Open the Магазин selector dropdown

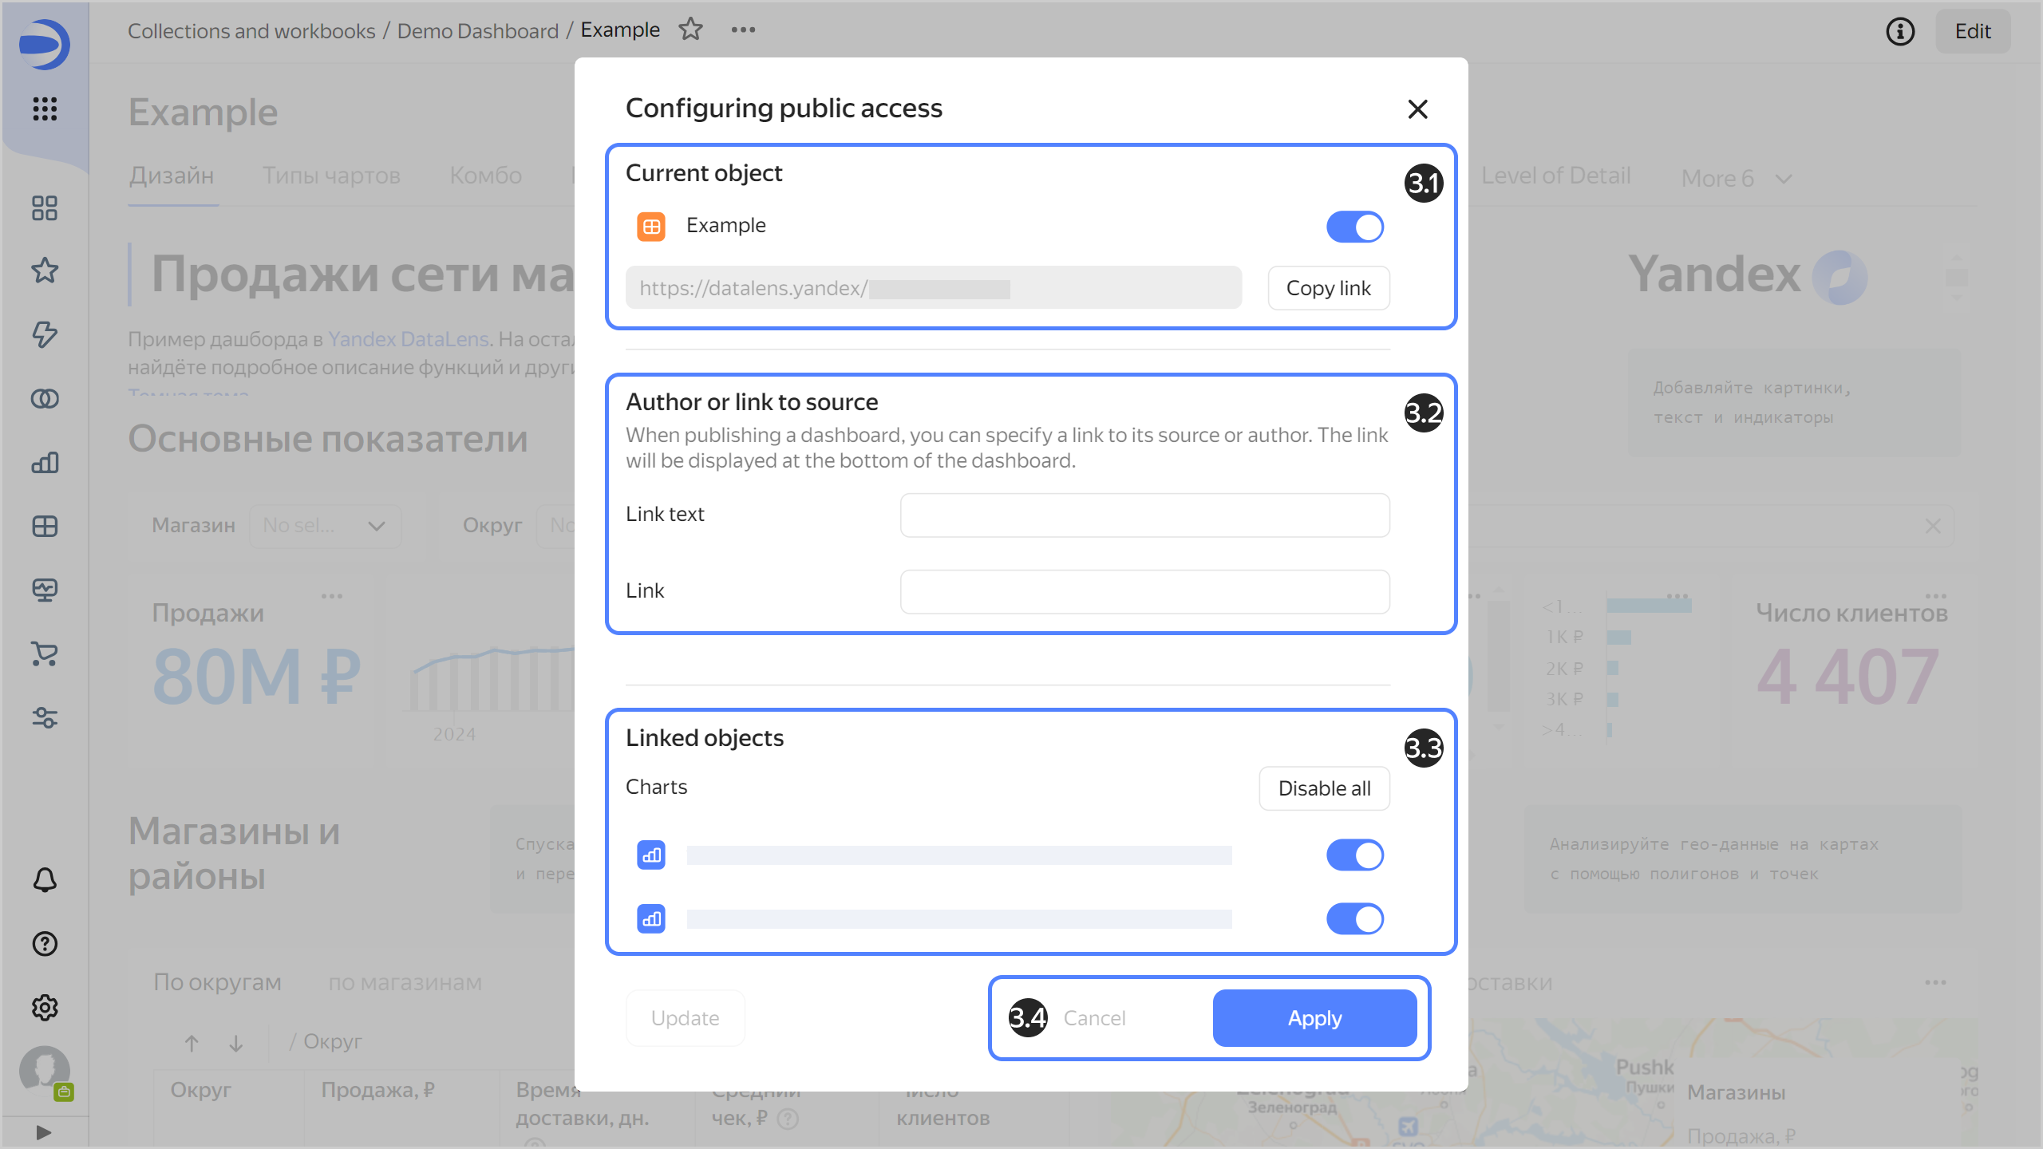pos(325,525)
